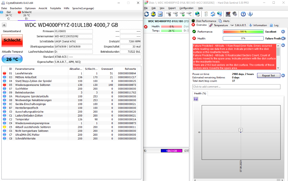Switch to the Temperature tab

pos(219,25)
